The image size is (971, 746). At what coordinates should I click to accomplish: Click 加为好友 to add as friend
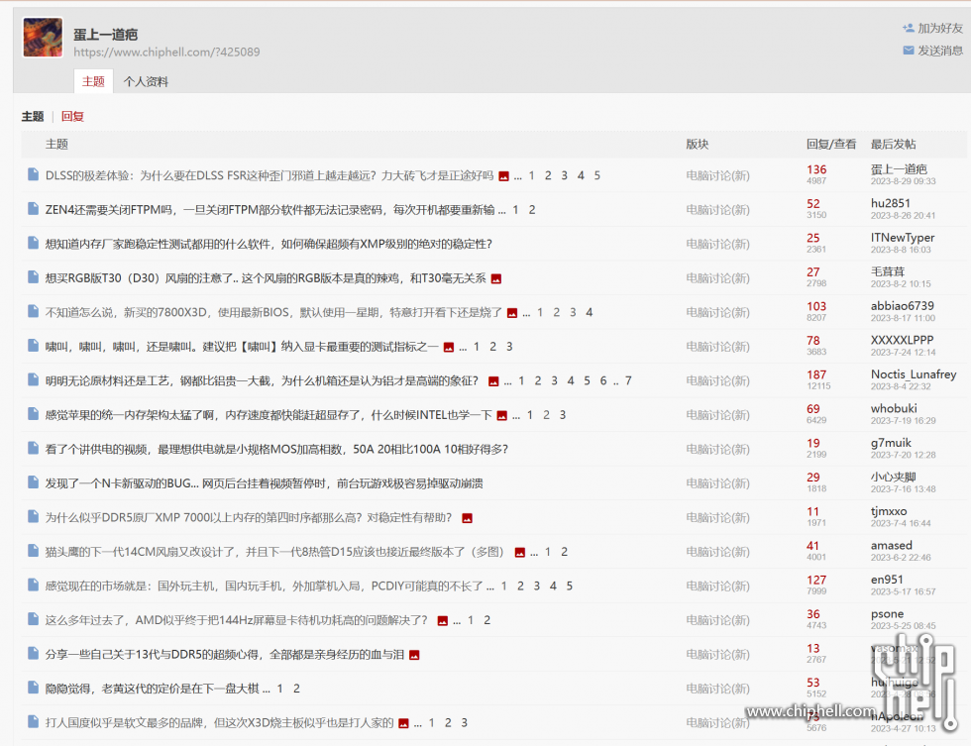tap(940, 29)
